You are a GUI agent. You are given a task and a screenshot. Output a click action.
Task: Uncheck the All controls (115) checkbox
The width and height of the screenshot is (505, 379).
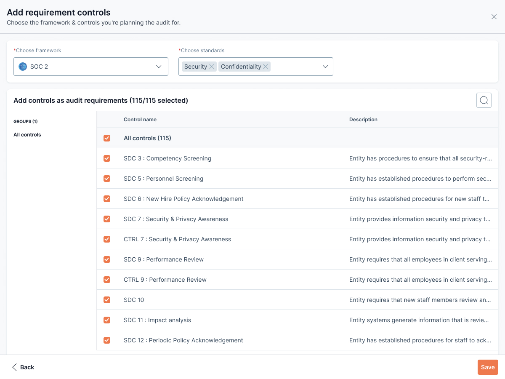pyautogui.click(x=107, y=138)
